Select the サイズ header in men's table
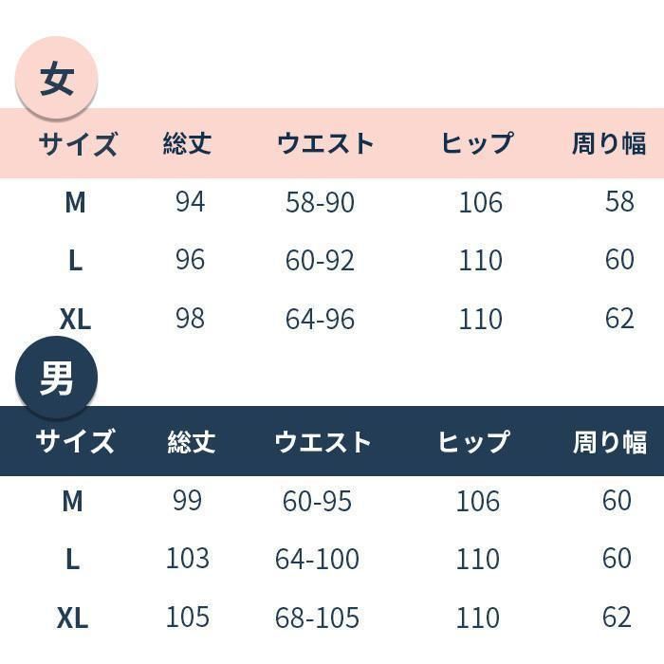Viewport: 664px width, 664px height. (75, 441)
